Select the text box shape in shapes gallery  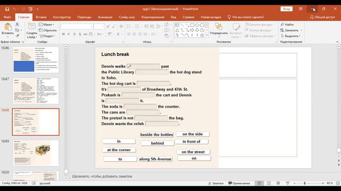click(x=177, y=25)
